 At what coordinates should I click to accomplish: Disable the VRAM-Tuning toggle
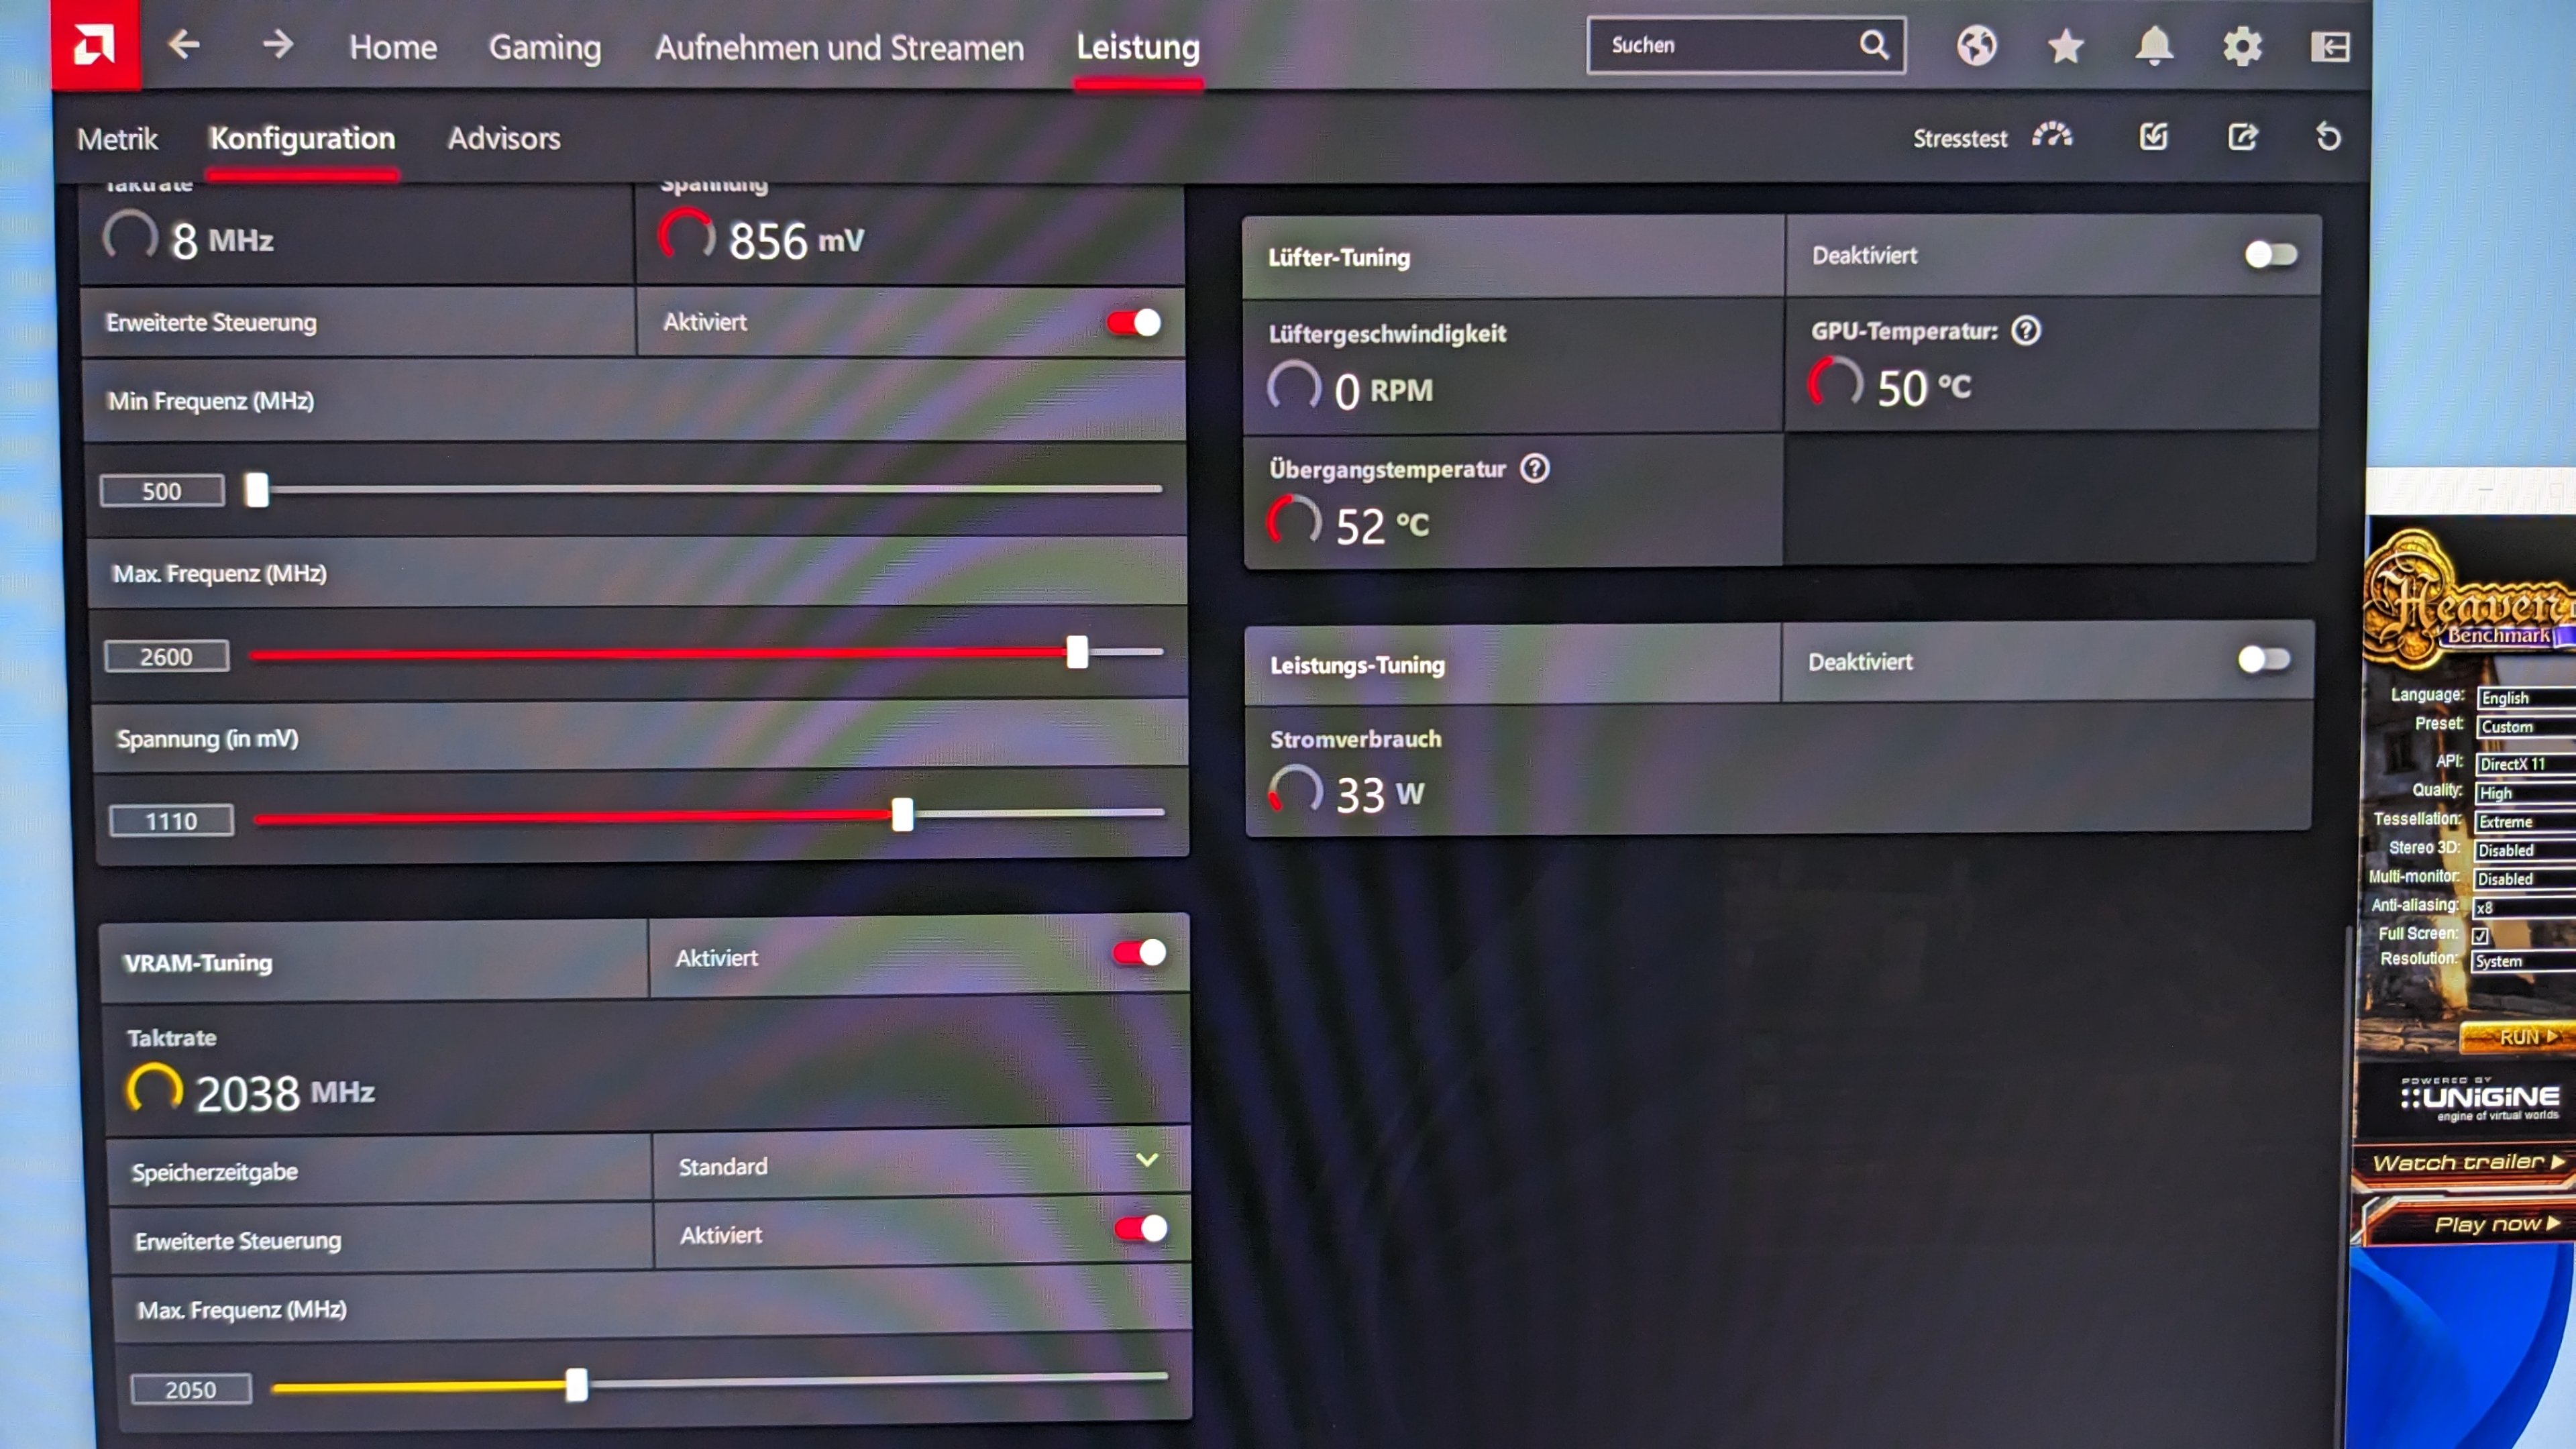[x=1139, y=953]
